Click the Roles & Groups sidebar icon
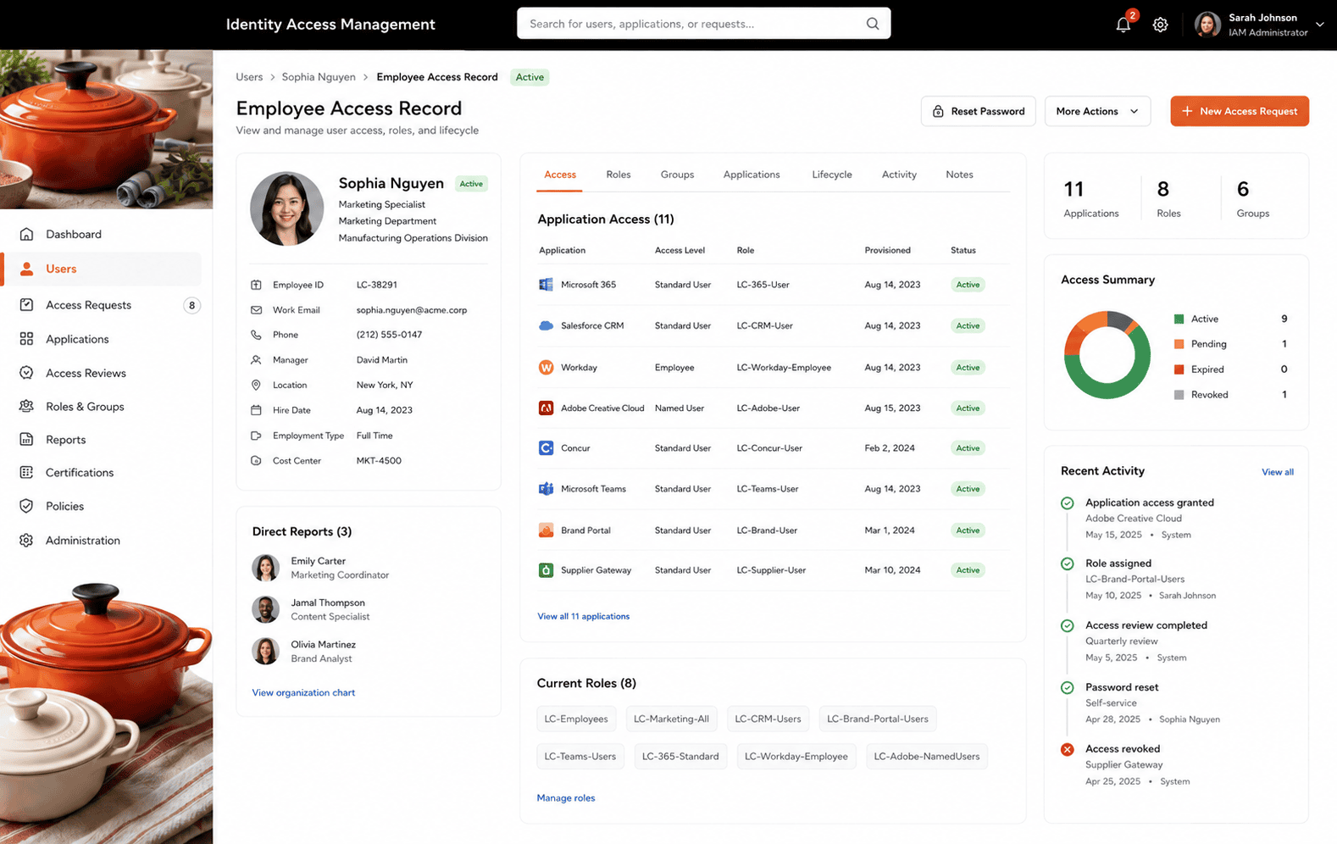Image resolution: width=1337 pixels, height=844 pixels. (26, 406)
